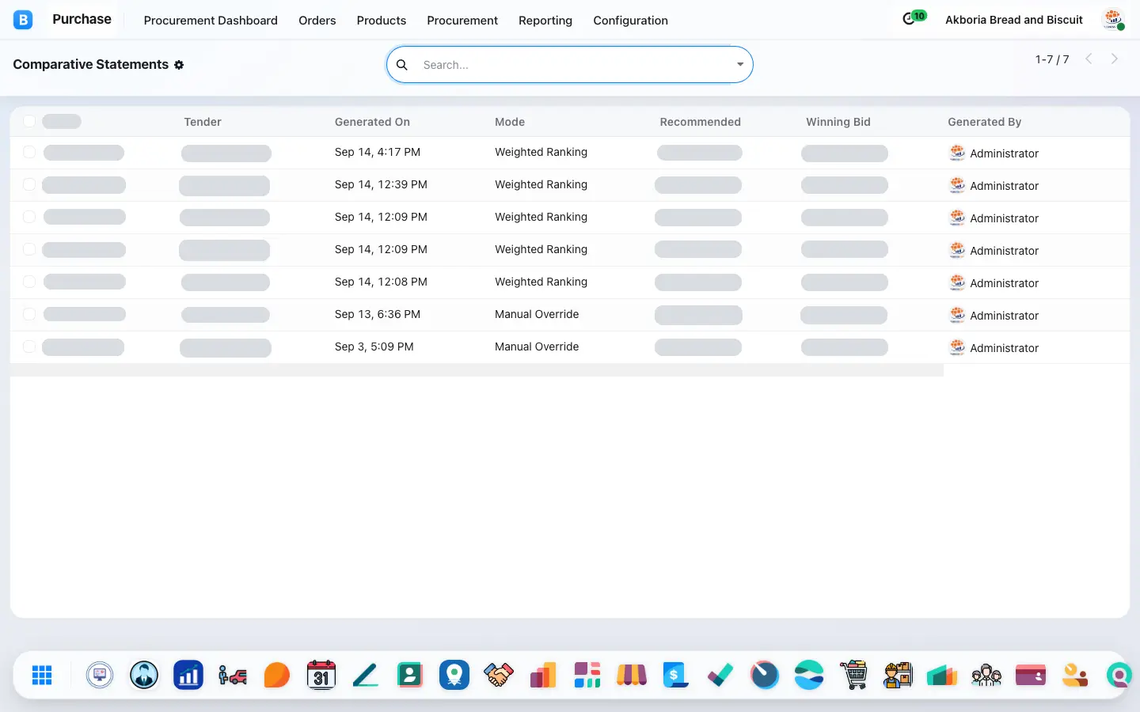This screenshot has height=712, width=1140.
Task: Open the Configuration menu
Action: click(630, 21)
